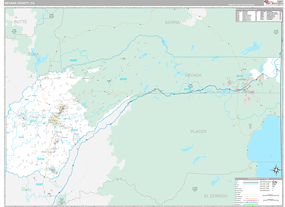Image resolution: width=285 pixels, height=207 pixels.
Task: Select the SIERRA county label
Action: [x=172, y=22]
